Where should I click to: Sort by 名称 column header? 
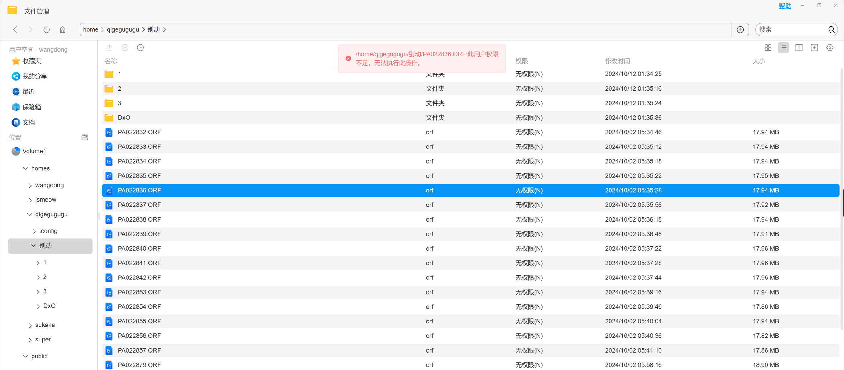coord(111,61)
